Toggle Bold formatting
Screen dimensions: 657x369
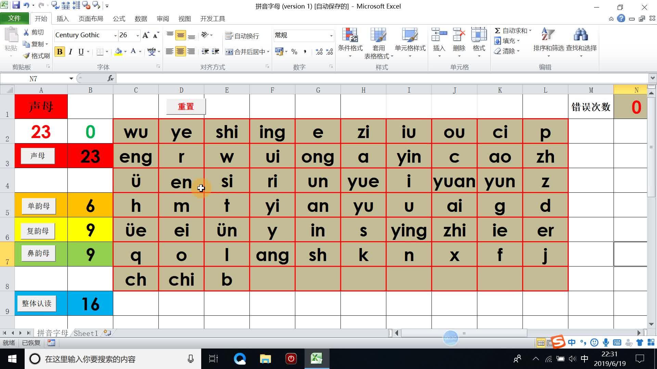pos(60,52)
